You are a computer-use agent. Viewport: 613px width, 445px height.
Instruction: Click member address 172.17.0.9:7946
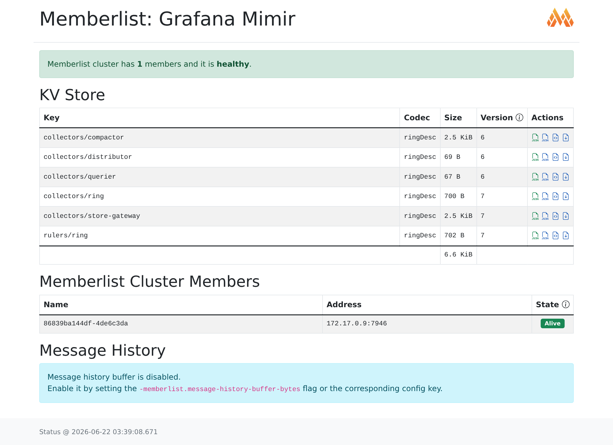[357, 323]
